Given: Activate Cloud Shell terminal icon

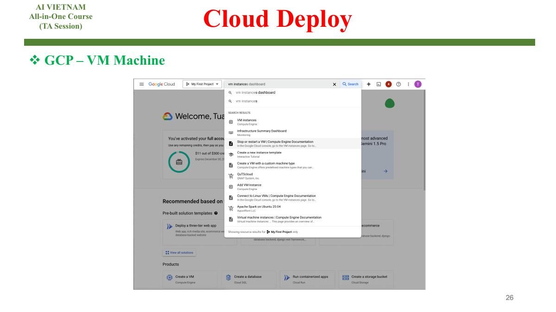Looking at the screenshot, I should (379, 84).
